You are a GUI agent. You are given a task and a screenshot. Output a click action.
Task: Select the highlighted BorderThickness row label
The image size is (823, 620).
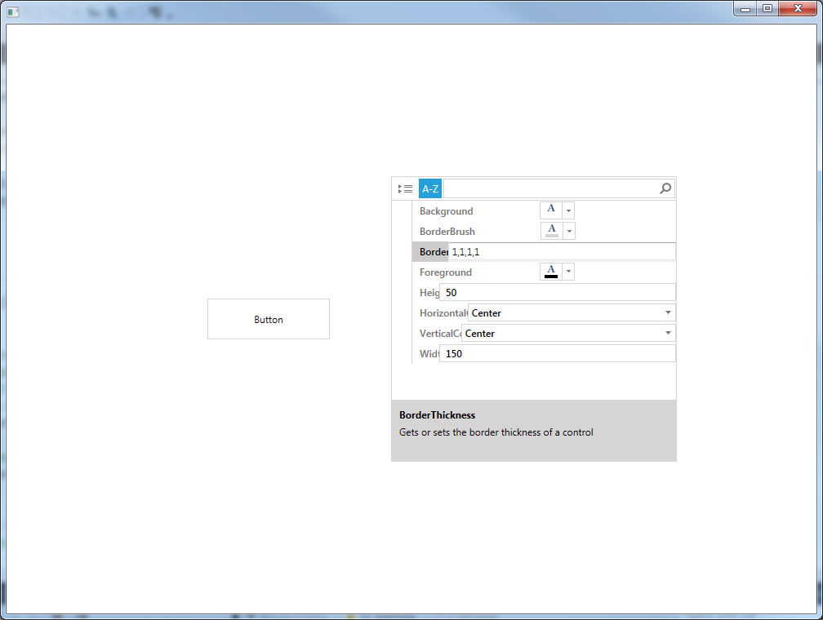(x=434, y=252)
